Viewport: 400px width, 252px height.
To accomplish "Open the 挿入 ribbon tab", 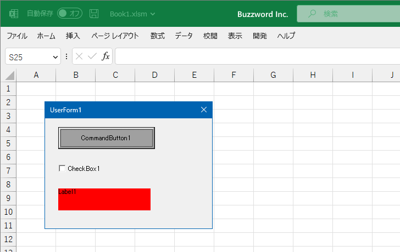I will (73, 36).
